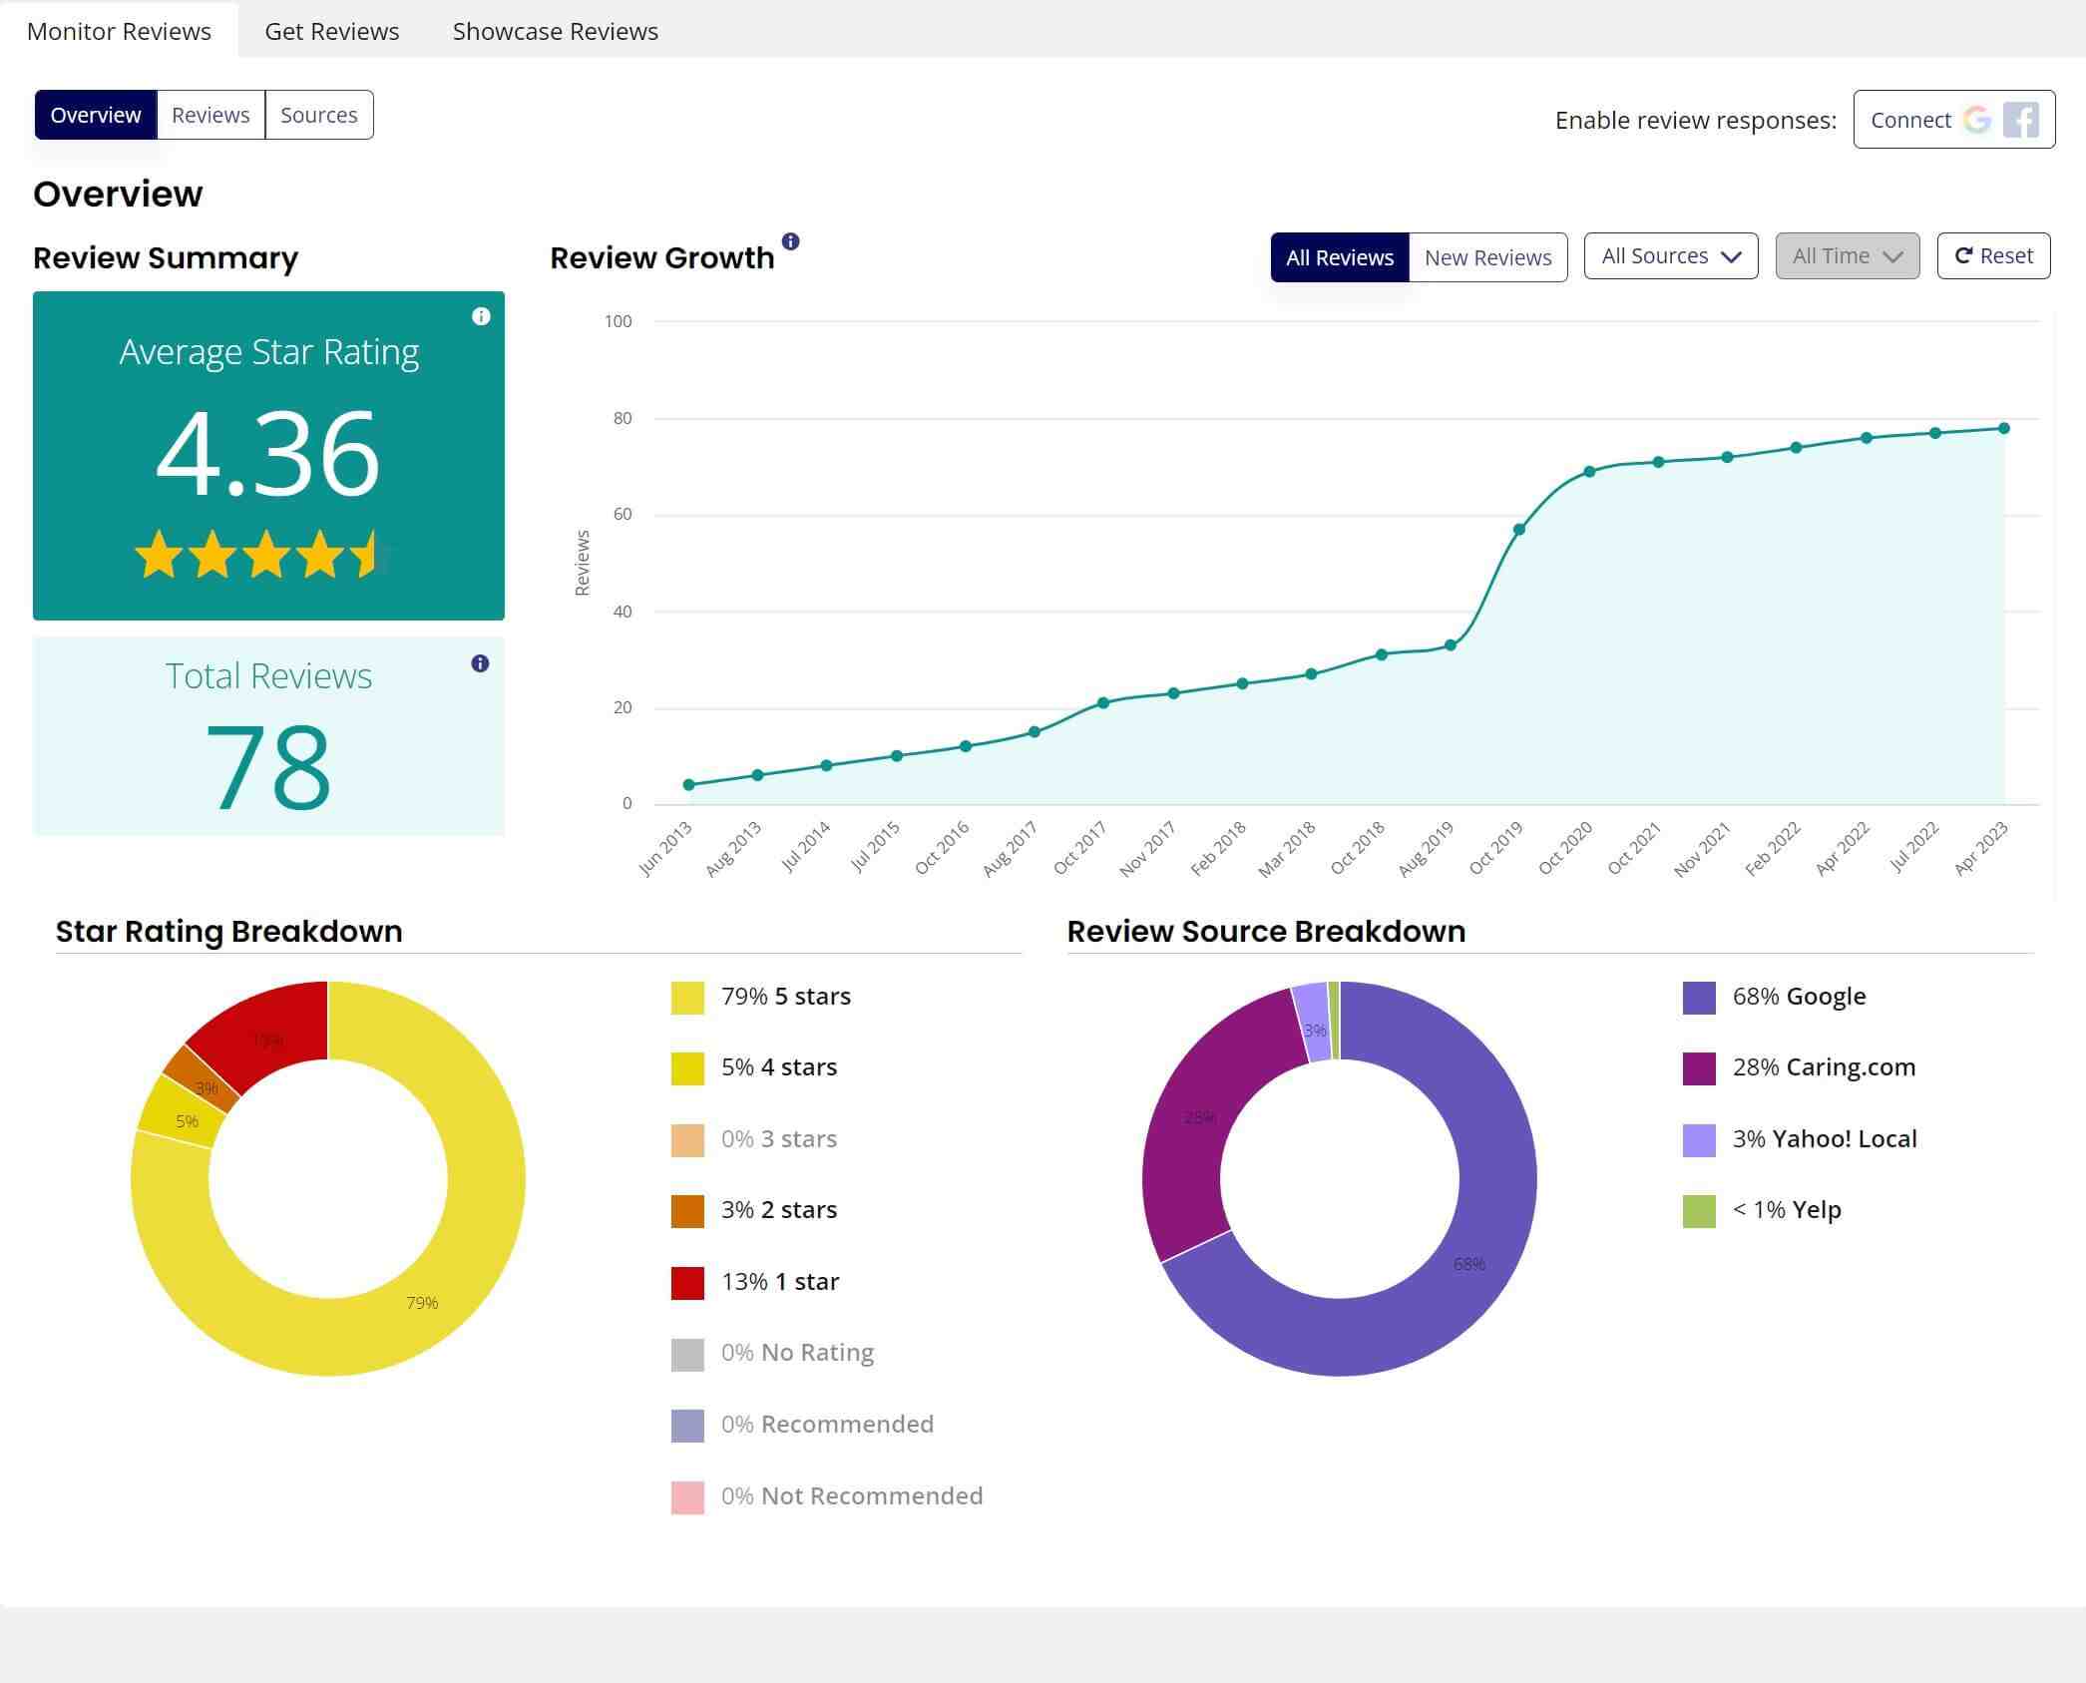Toggle 5 stars legend entry
The width and height of the screenshot is (2086, 1683).
tap(785, 997)
